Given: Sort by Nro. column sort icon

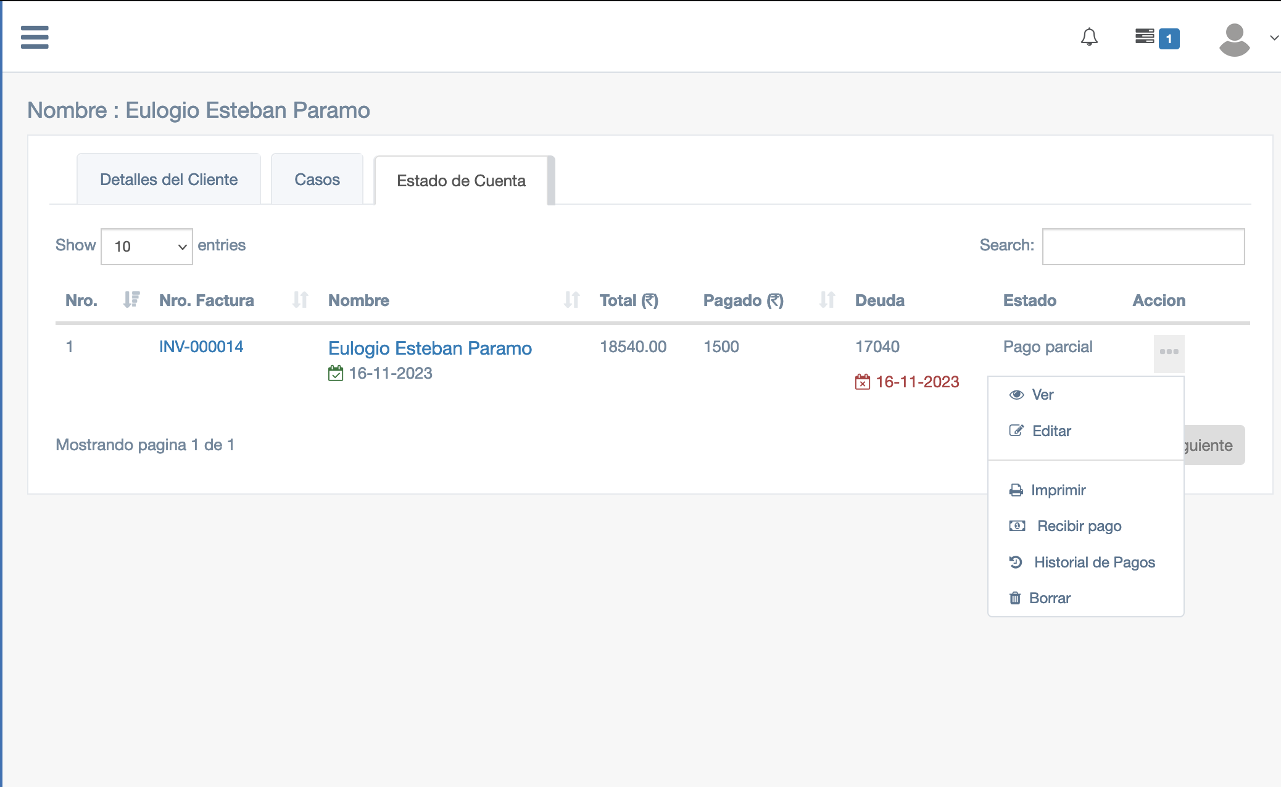Looking at the screenshot, I should [x=131, y=300].
